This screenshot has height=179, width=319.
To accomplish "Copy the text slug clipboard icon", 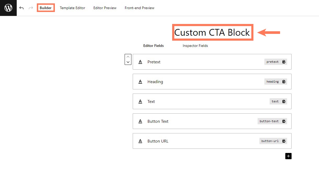I will 284,101.
